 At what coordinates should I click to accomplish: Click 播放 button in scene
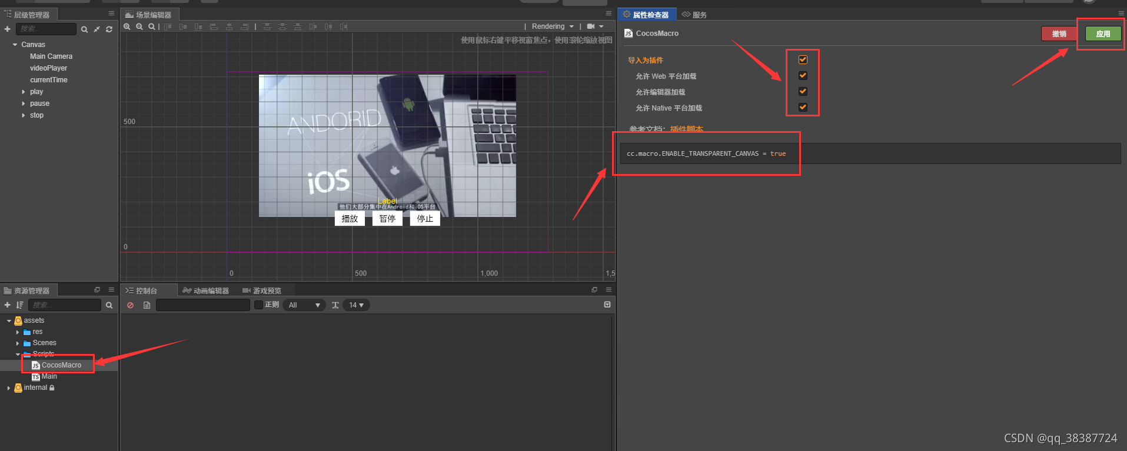point(350,219)
